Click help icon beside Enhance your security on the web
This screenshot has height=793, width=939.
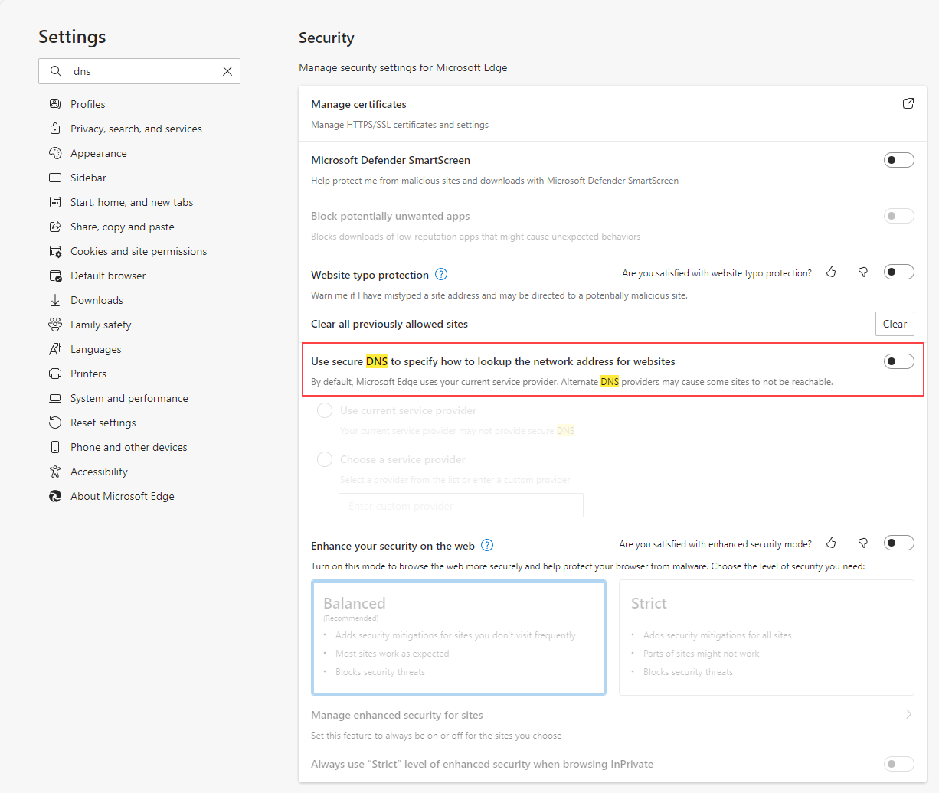(x=487, y=545)
